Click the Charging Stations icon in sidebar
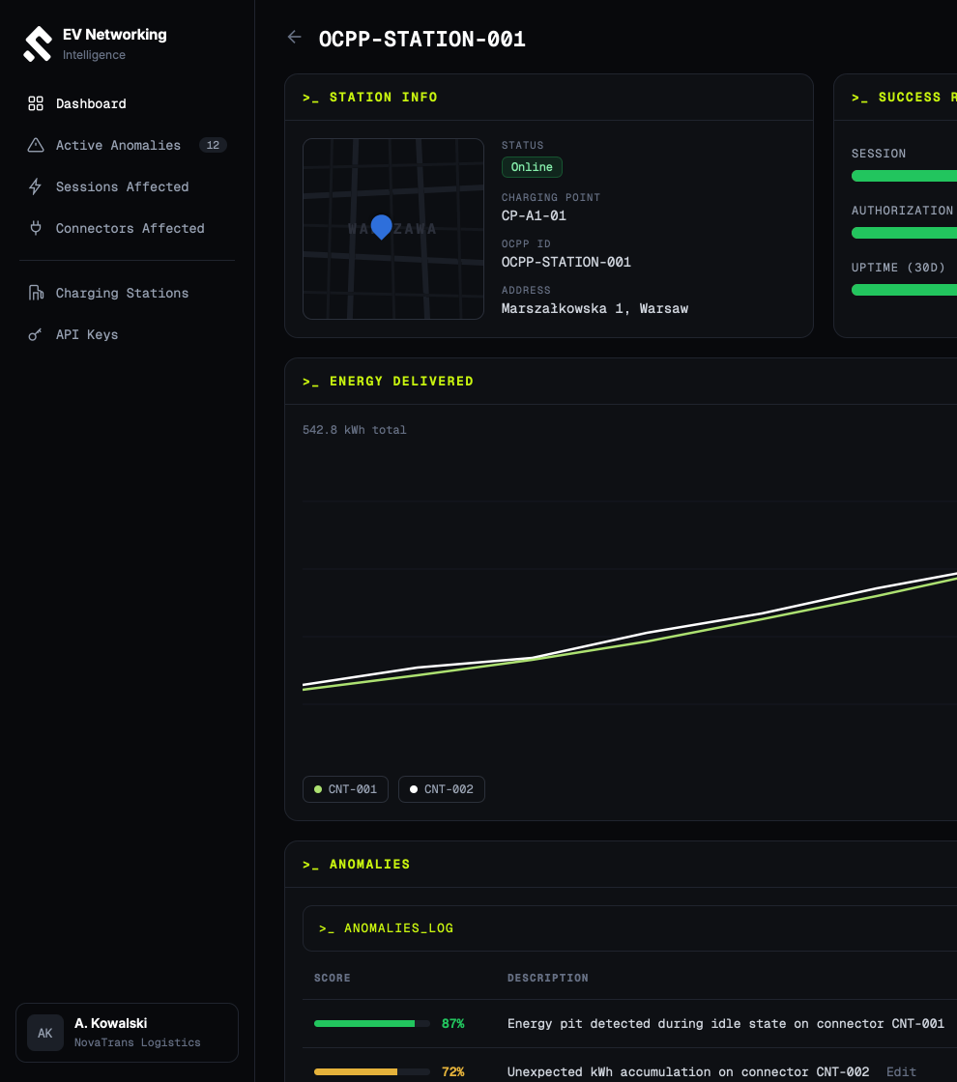957x1082 pixels. 36,293
